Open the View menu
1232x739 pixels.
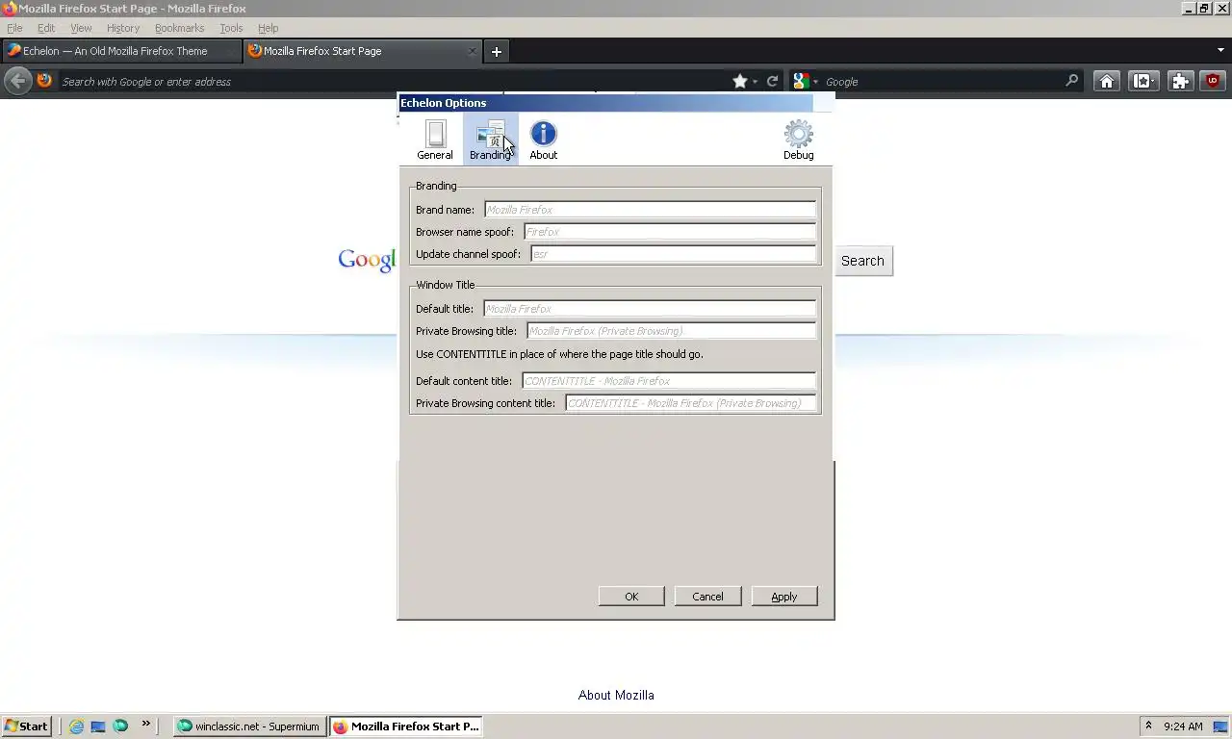(81, 28)
